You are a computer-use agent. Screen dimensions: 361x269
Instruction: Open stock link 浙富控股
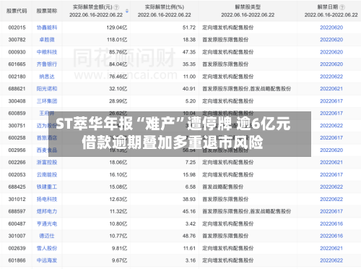[47, 162]
